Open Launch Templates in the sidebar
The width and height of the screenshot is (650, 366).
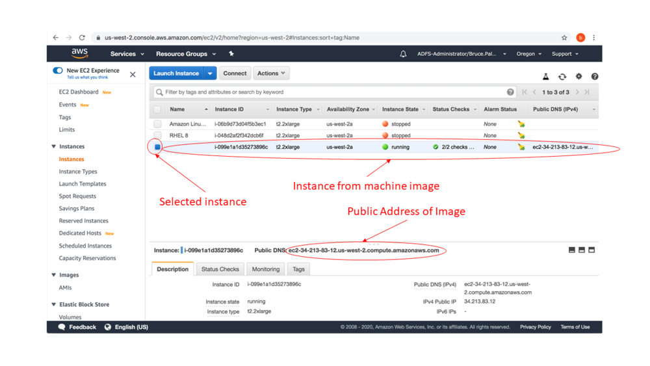(83, 184)
